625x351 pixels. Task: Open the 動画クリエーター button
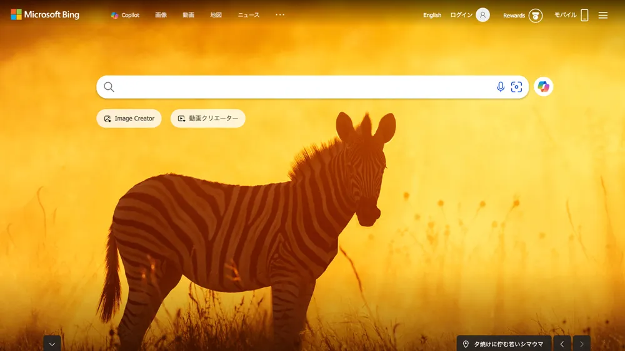[x=208, y=118]
